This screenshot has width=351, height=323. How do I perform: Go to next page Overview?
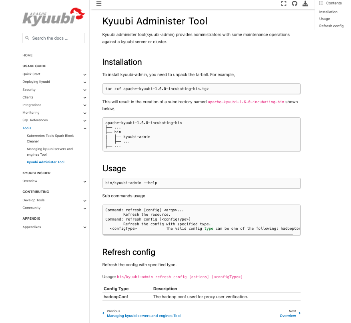point(288,316)
